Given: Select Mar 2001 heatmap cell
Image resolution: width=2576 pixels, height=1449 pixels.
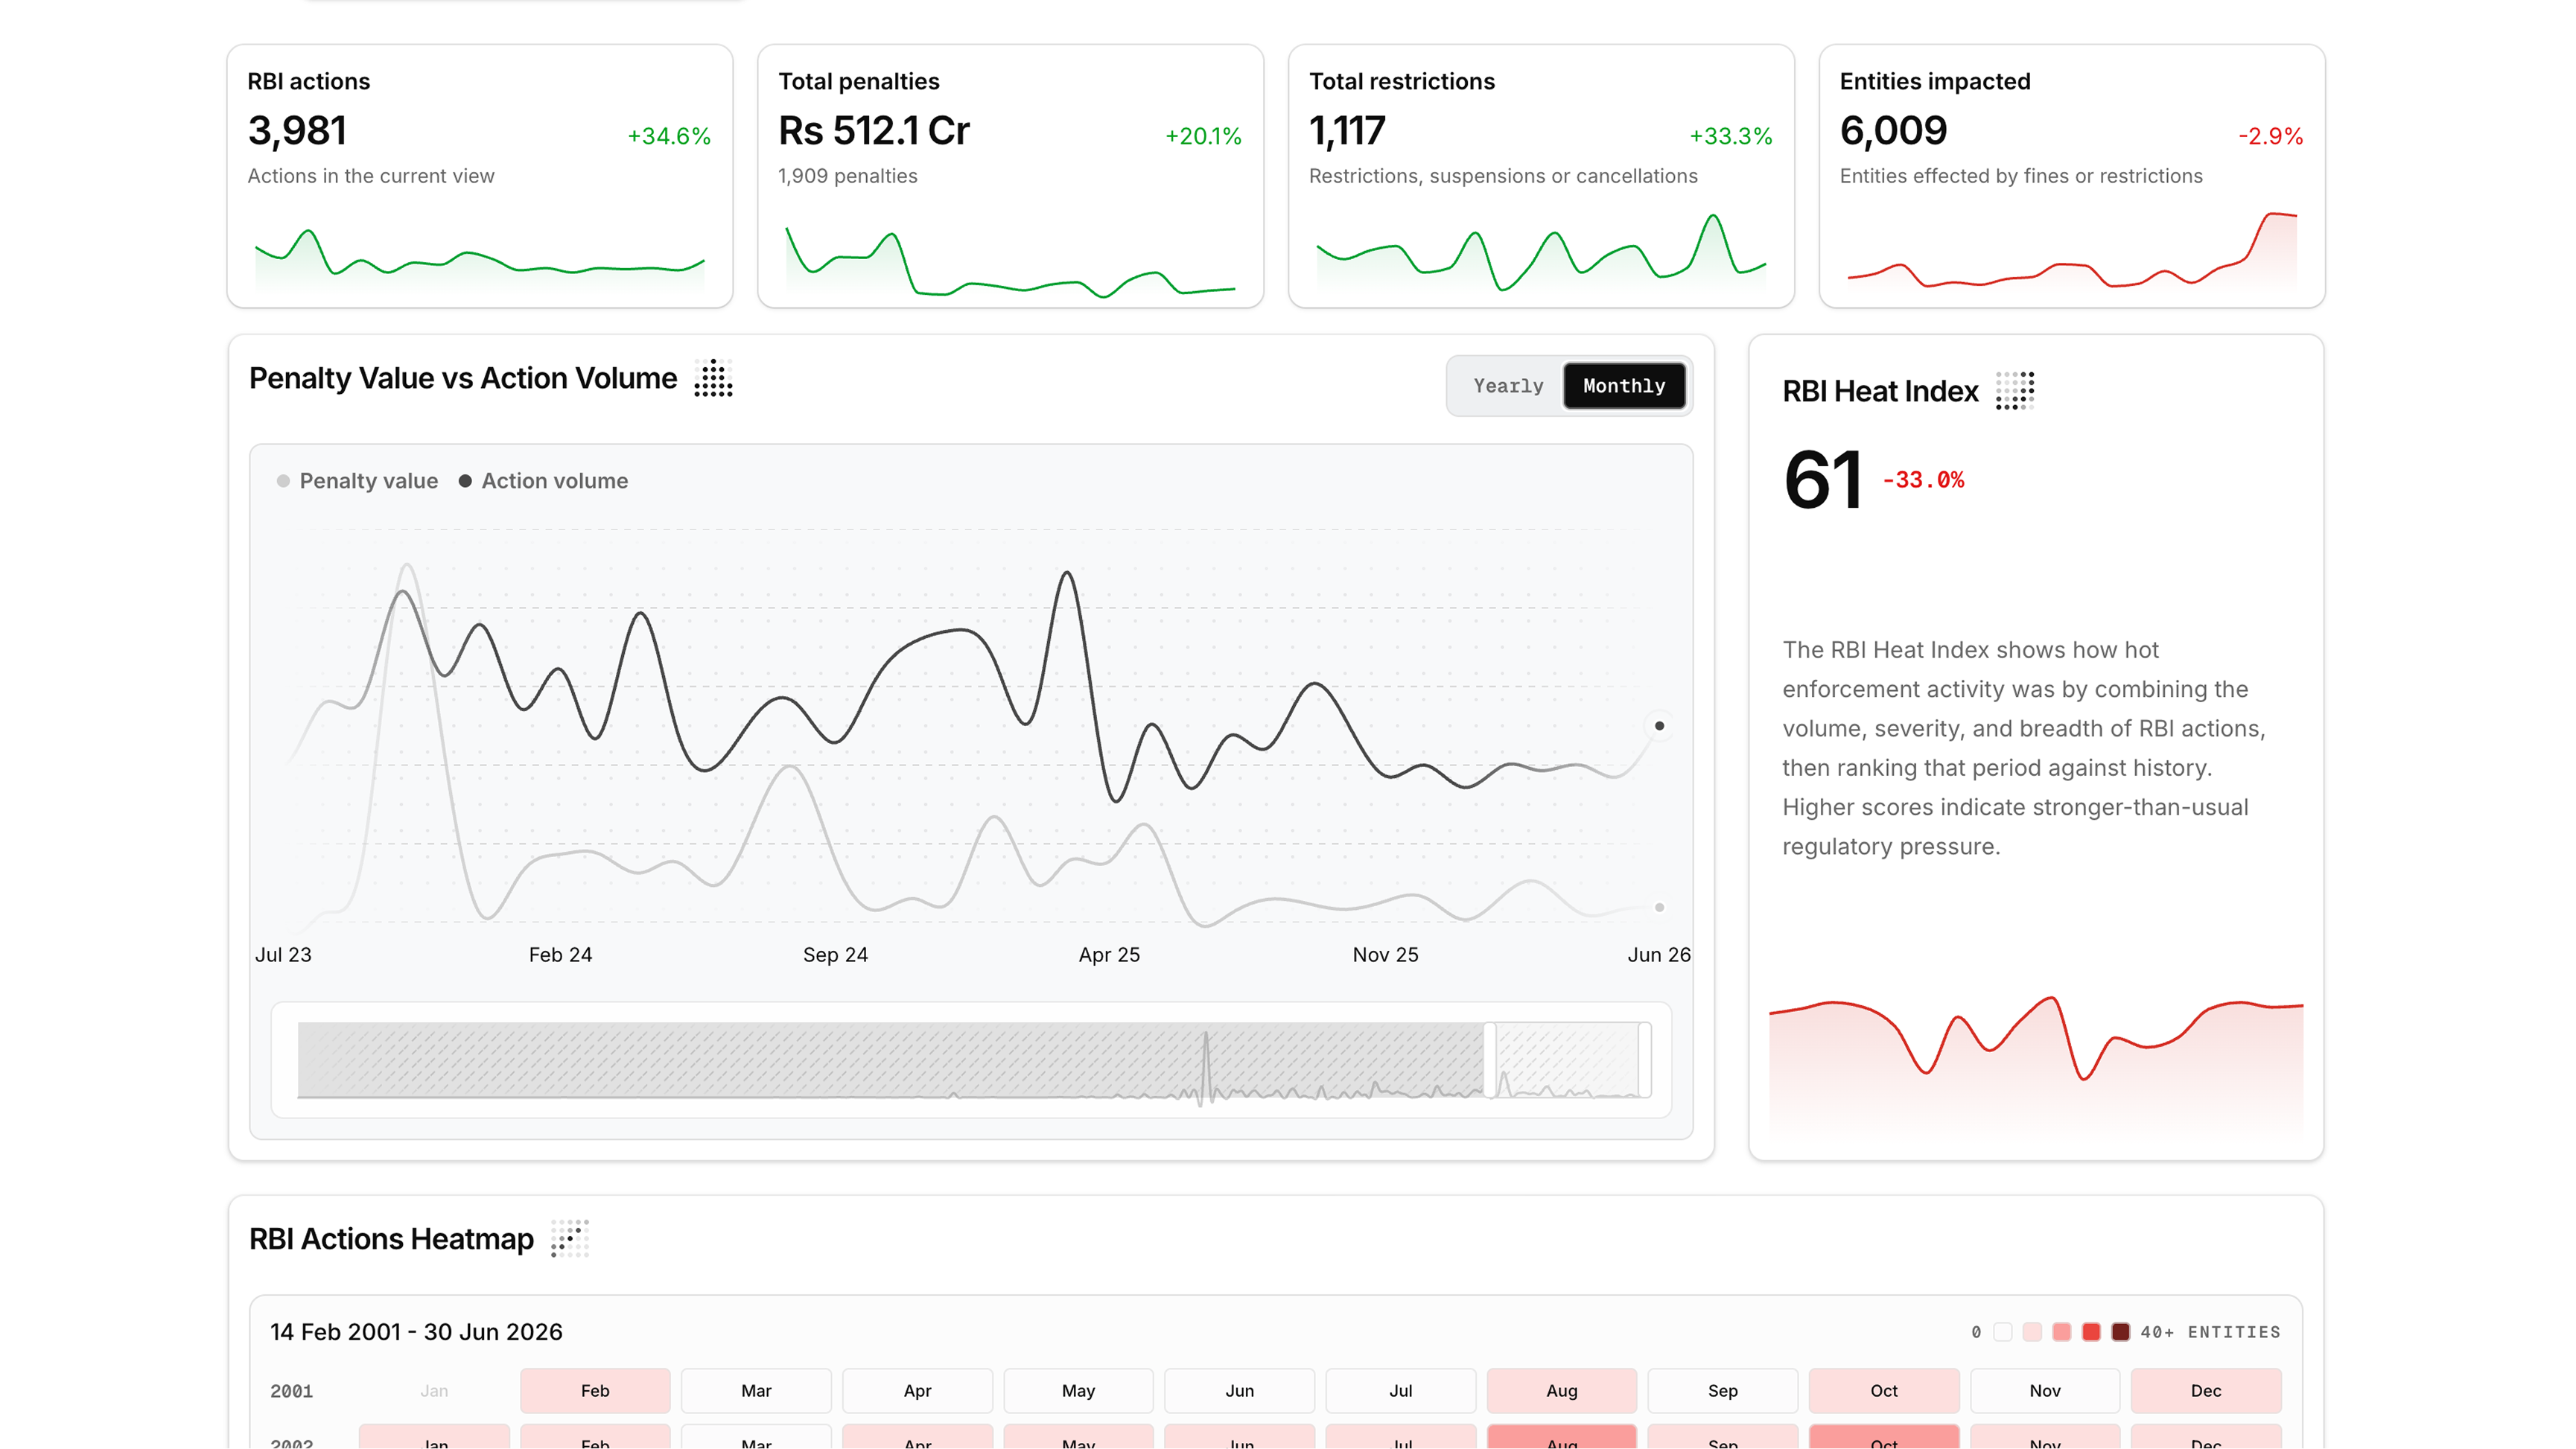Looking at the screenshot, I should [x=756, y=1390].
